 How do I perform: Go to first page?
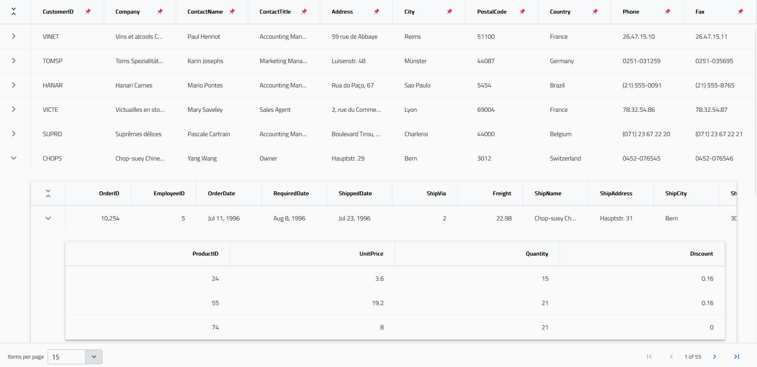pyautogui.click(x=649, y=357)
